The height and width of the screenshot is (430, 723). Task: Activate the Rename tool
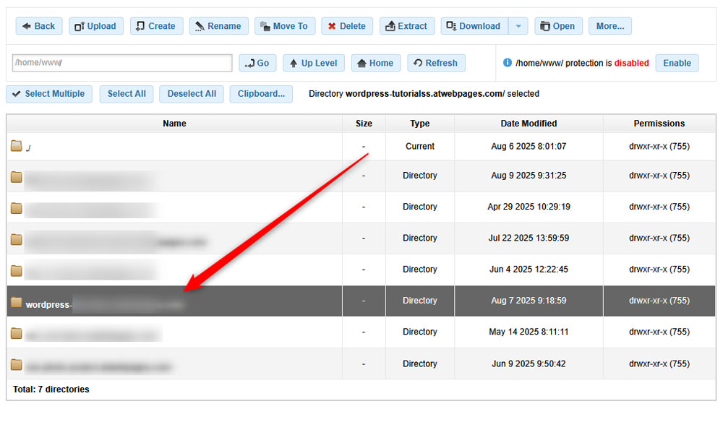click(218, 25)
